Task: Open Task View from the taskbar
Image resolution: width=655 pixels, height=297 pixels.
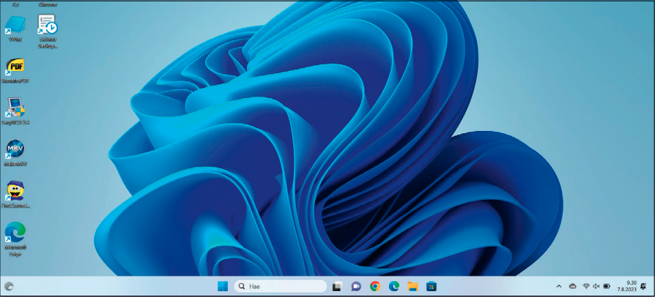Action: click(338, 286)
